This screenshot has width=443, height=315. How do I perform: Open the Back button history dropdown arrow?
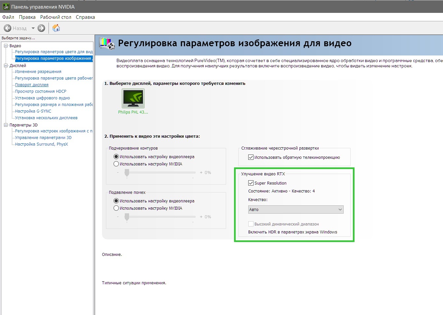33,28
